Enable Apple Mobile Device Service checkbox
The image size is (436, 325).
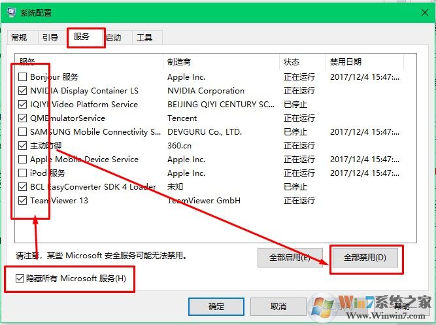point(22,159)
